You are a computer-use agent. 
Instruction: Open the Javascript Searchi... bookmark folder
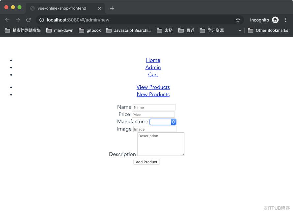[129, 30]
